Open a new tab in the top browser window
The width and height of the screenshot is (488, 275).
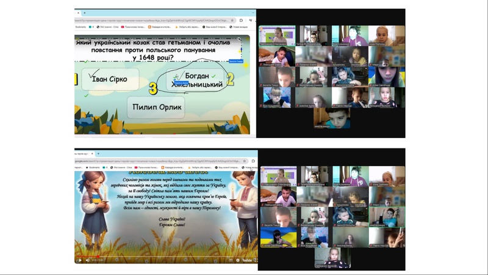84,13
